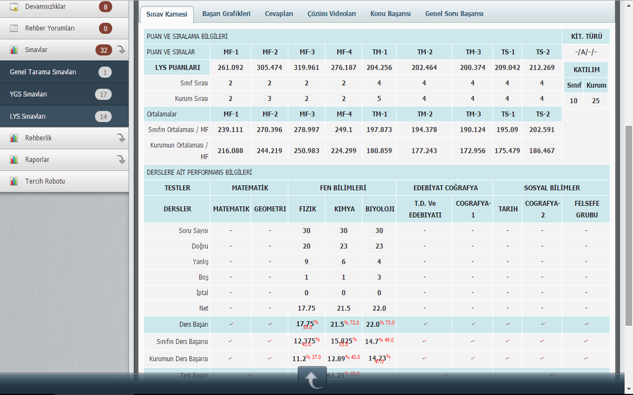
Task: Expand Rehberlik with its arrow
Action: tap(121, 138)
